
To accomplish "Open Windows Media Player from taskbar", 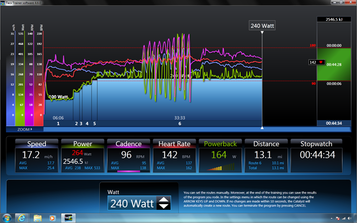I will click(52, 218).
